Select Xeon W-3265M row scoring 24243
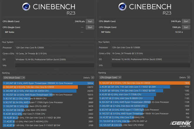The height and width of the screenshot is (129, 194). (x=48, y=91)
